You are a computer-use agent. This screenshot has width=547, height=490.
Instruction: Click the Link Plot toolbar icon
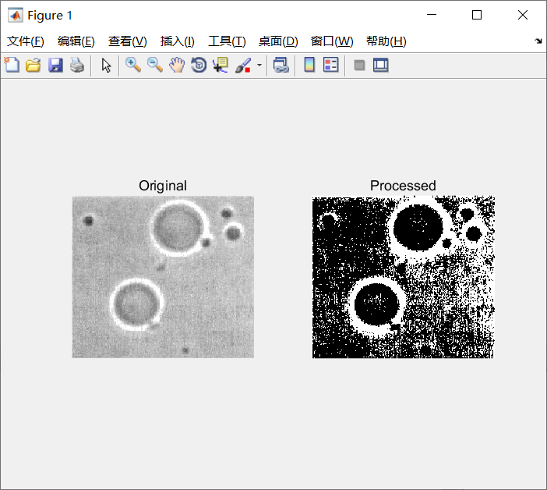tap(281, 65)
